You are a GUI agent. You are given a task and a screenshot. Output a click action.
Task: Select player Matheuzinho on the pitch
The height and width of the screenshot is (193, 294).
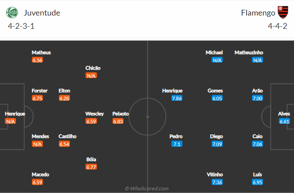tap(249, 52)
